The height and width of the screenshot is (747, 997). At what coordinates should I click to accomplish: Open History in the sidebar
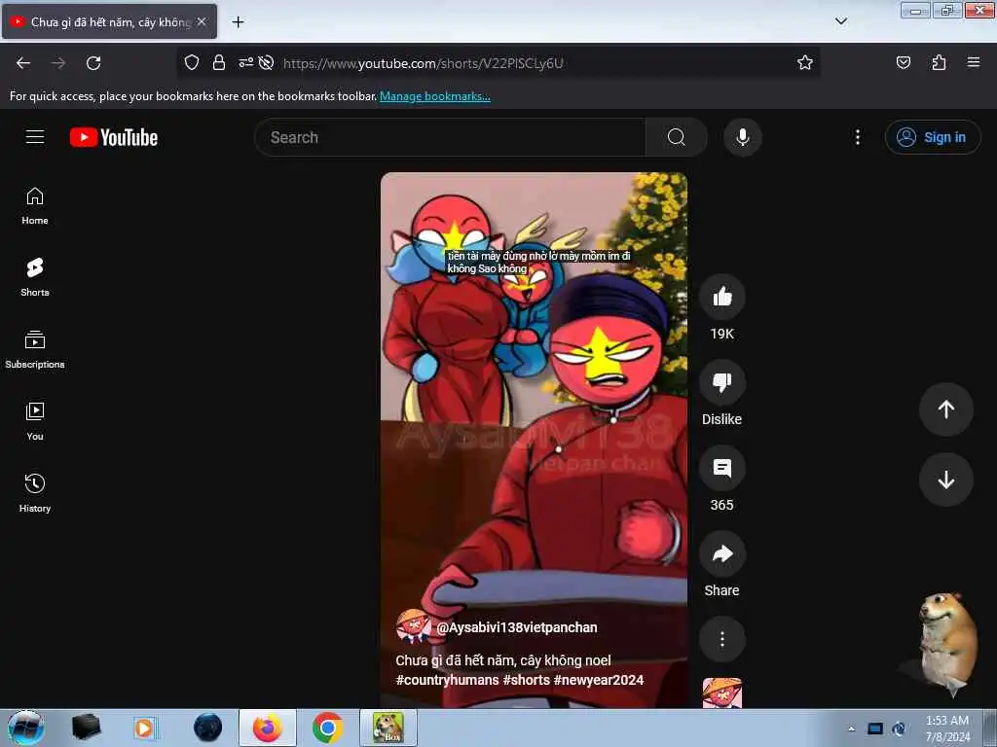35,493
